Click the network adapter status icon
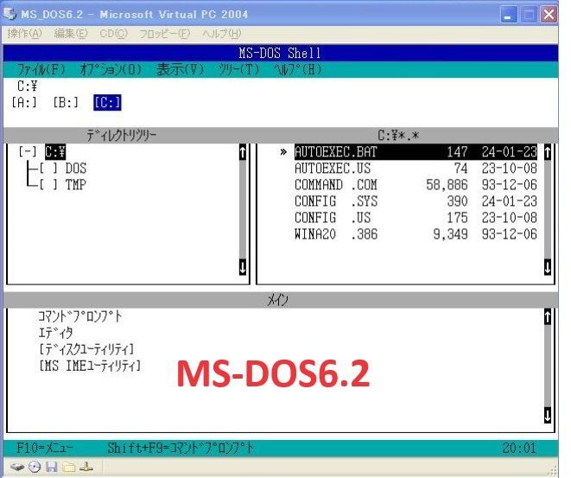 (86, 467)
